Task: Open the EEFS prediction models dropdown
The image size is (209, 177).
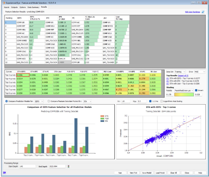Action: click(x=39, y=101)
